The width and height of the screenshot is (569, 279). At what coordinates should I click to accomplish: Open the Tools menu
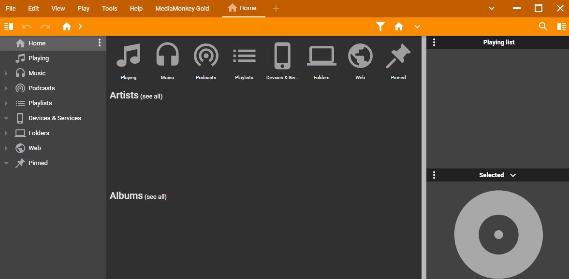(x=109, y=8)
